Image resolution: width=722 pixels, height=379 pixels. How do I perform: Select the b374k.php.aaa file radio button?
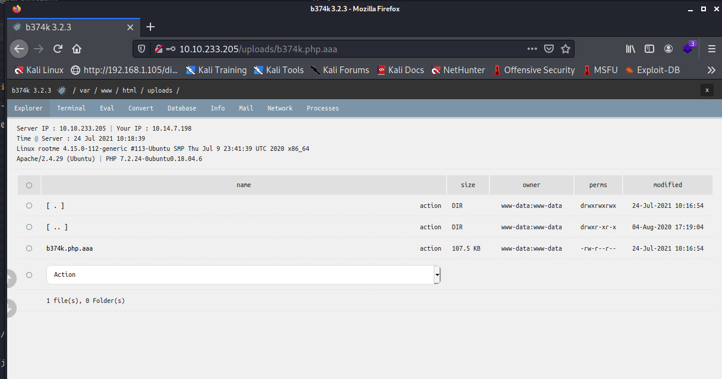pos(29,248)
